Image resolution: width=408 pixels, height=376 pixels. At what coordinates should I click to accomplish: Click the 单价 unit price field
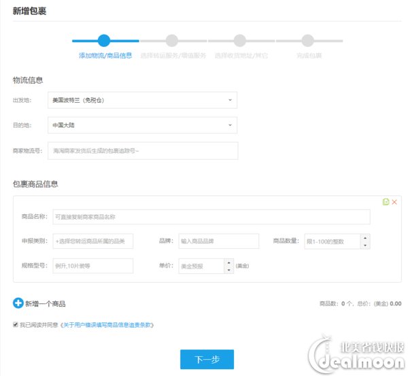201,266
